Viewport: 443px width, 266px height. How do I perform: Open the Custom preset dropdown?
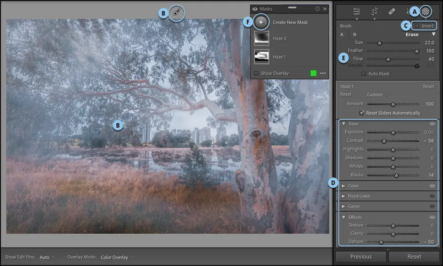[x=377, y=95]
